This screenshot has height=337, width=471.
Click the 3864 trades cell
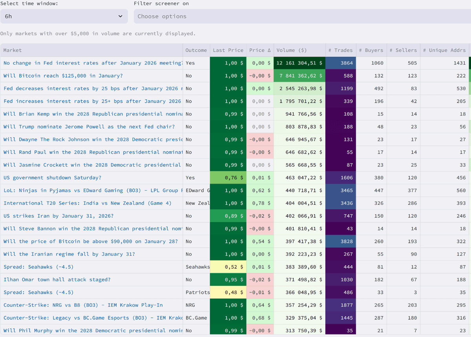point(341,63)
